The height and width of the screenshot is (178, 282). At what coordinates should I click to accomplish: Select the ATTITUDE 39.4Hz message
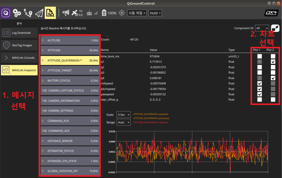coord(70,50)
